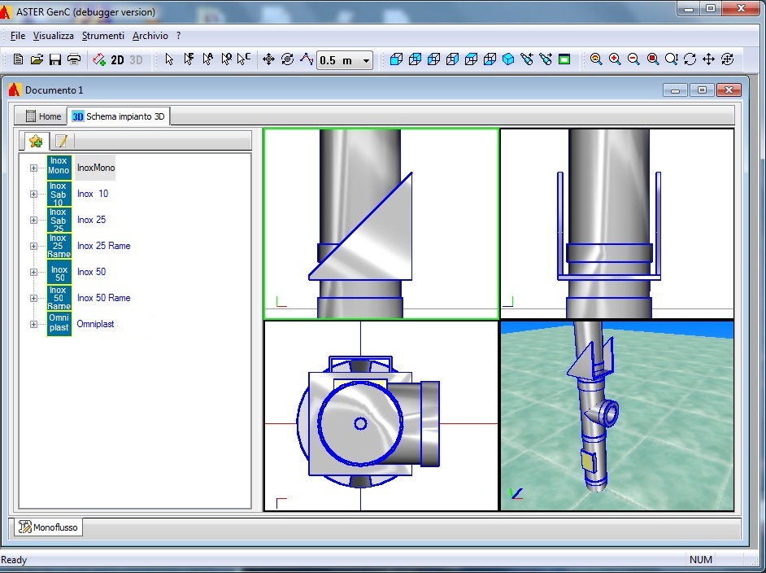Open the Strumenti menu

pos(103,36)
